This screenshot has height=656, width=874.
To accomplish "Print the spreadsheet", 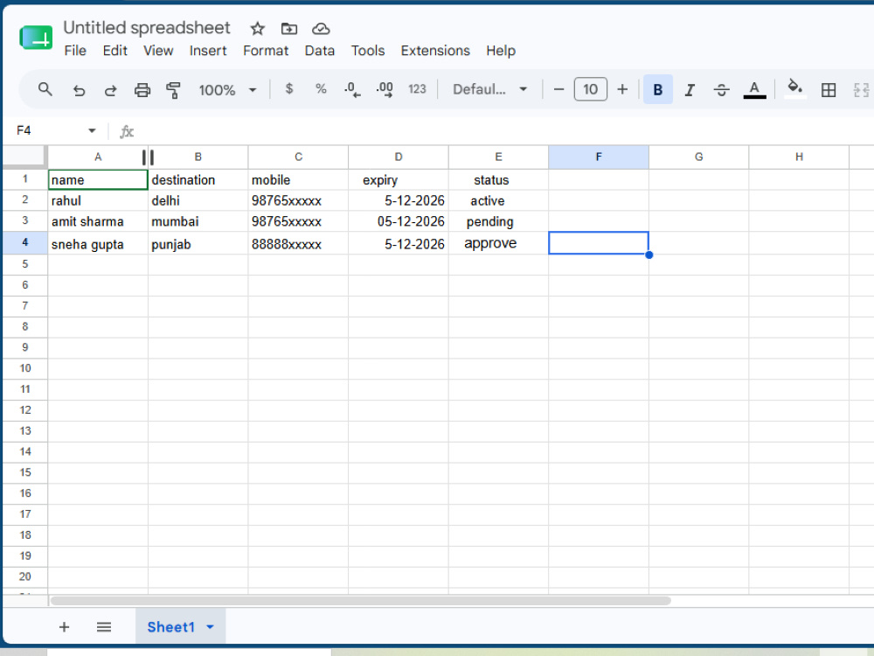I will click(x=142, y=90).
